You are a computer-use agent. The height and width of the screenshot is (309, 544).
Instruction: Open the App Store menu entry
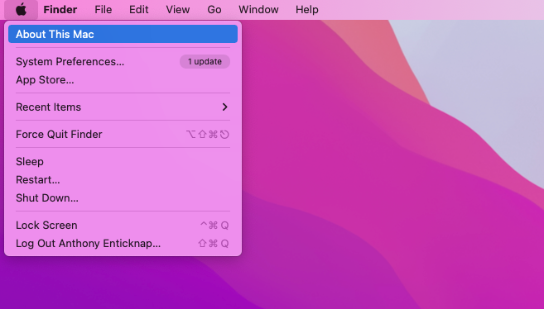click(x=123, y=80)
